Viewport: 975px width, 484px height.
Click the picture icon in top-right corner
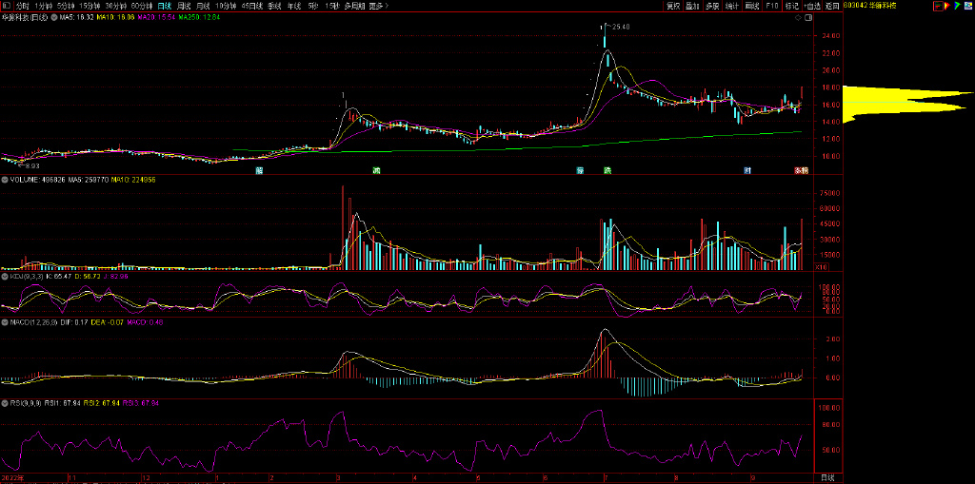point(967,6)
